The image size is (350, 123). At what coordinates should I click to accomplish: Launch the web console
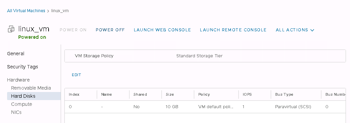click(162, 30)
